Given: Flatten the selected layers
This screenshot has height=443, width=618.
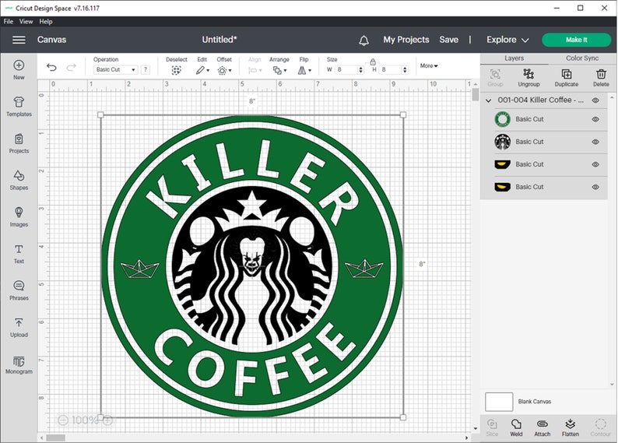Looking at the screenshot, I should click(571, 427).
